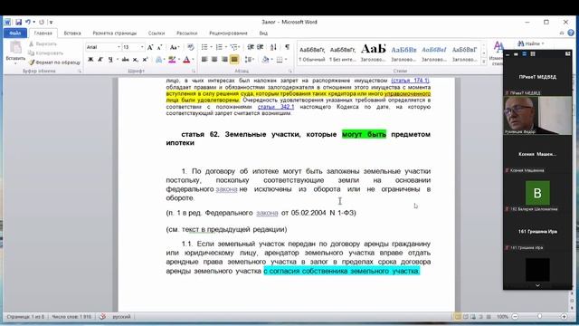
Task: Follow the статьи 342.1 hyperlink
Action: [275, 107]
